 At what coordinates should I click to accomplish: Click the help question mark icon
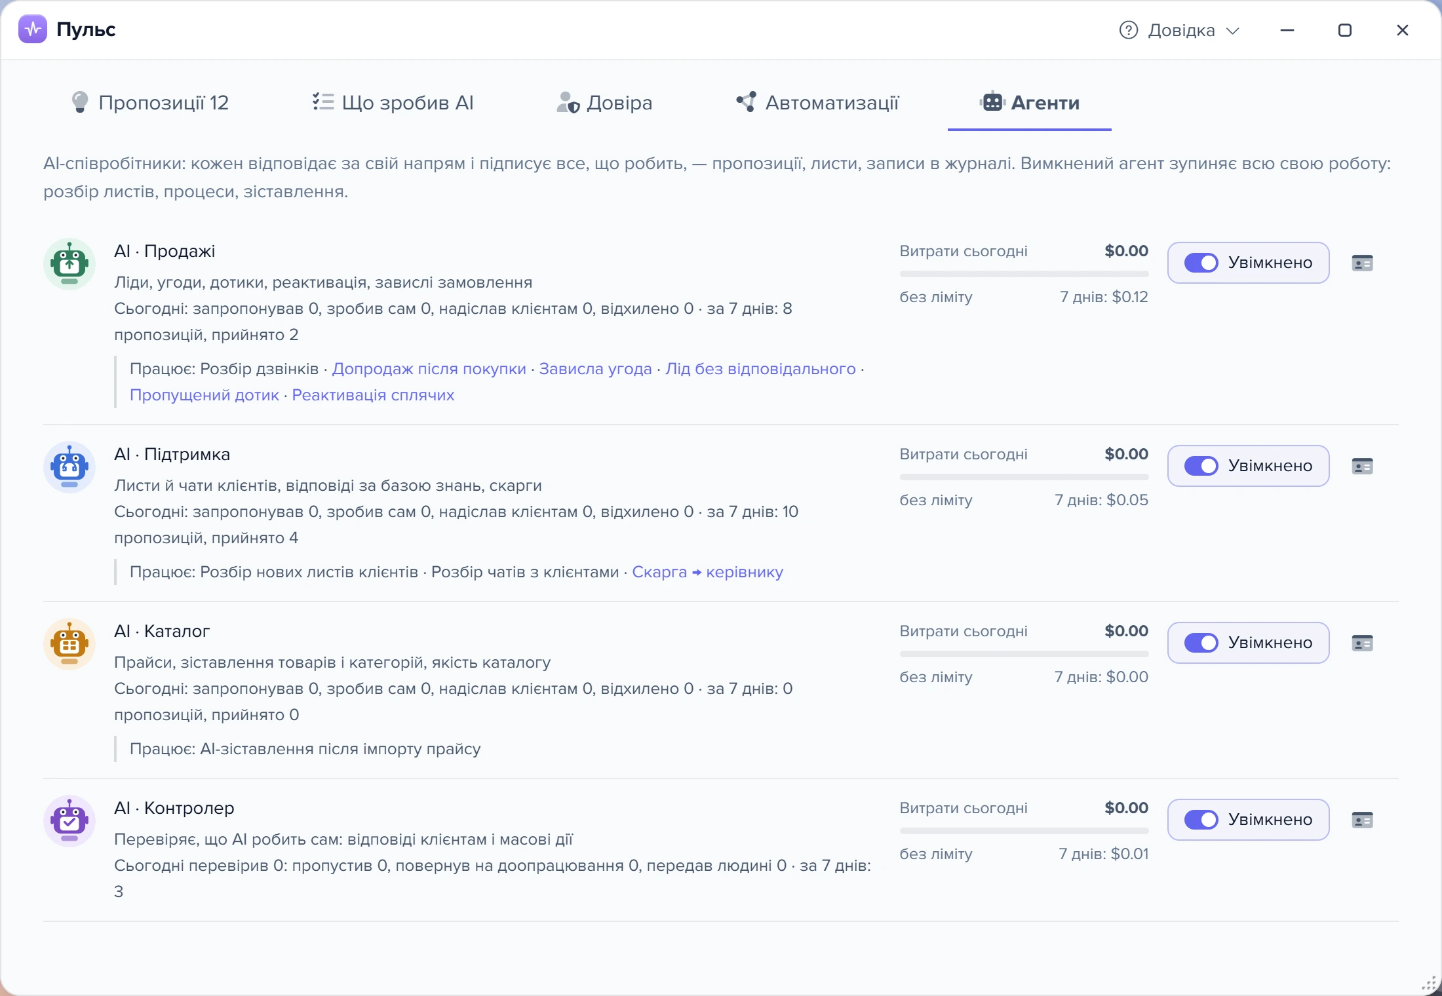(x=1128, y=30)
